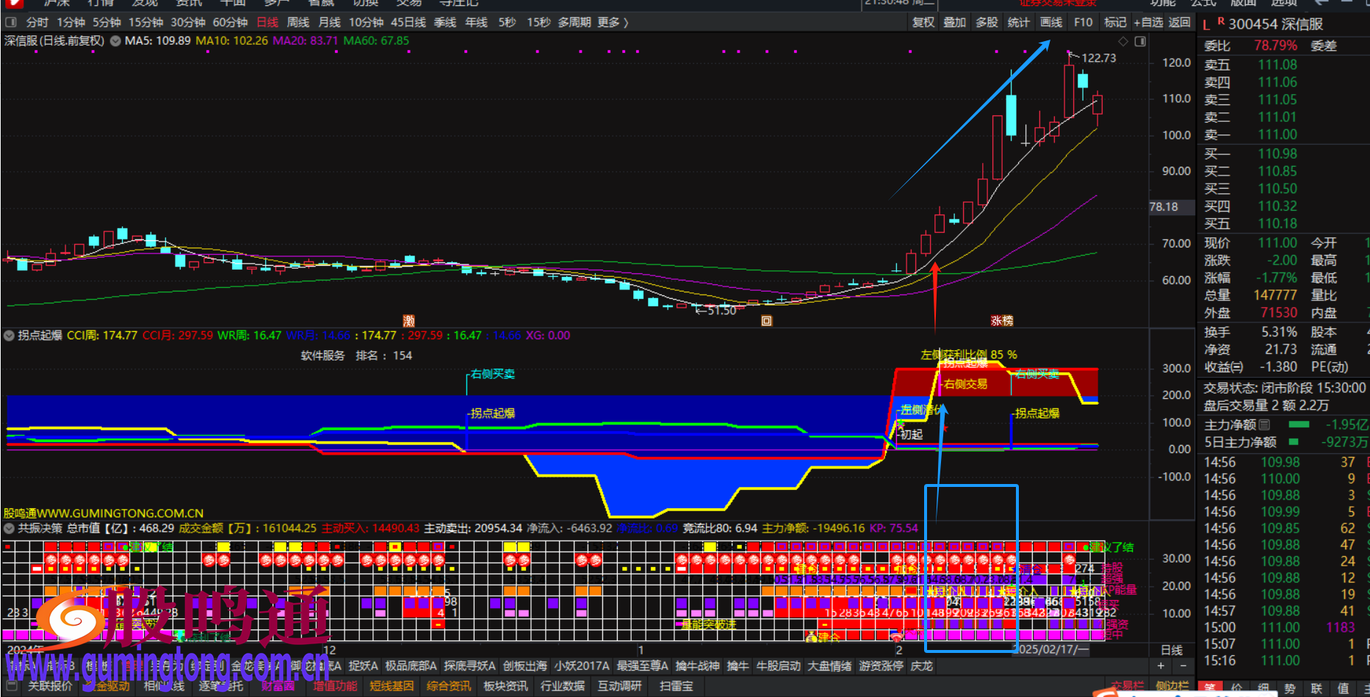The width and height of the screenshot is (1370, 697).
Task: Click the panel layout icon beside the diamond
Action: pyautogui.click(x=1139, y=41)
